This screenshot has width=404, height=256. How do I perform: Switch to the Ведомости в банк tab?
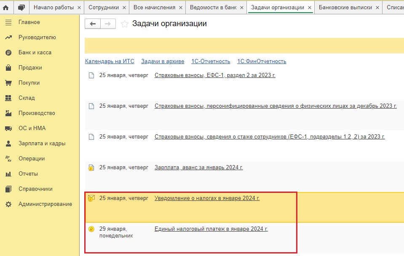tap(213, 8)
